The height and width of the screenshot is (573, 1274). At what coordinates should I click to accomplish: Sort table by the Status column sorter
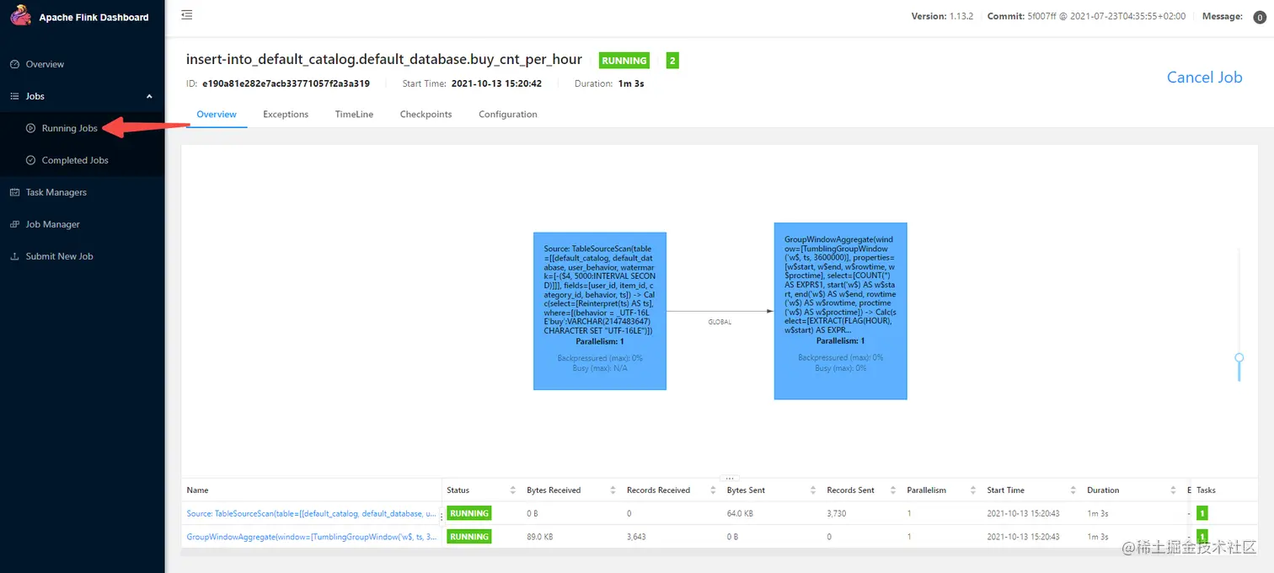(513, 490)
